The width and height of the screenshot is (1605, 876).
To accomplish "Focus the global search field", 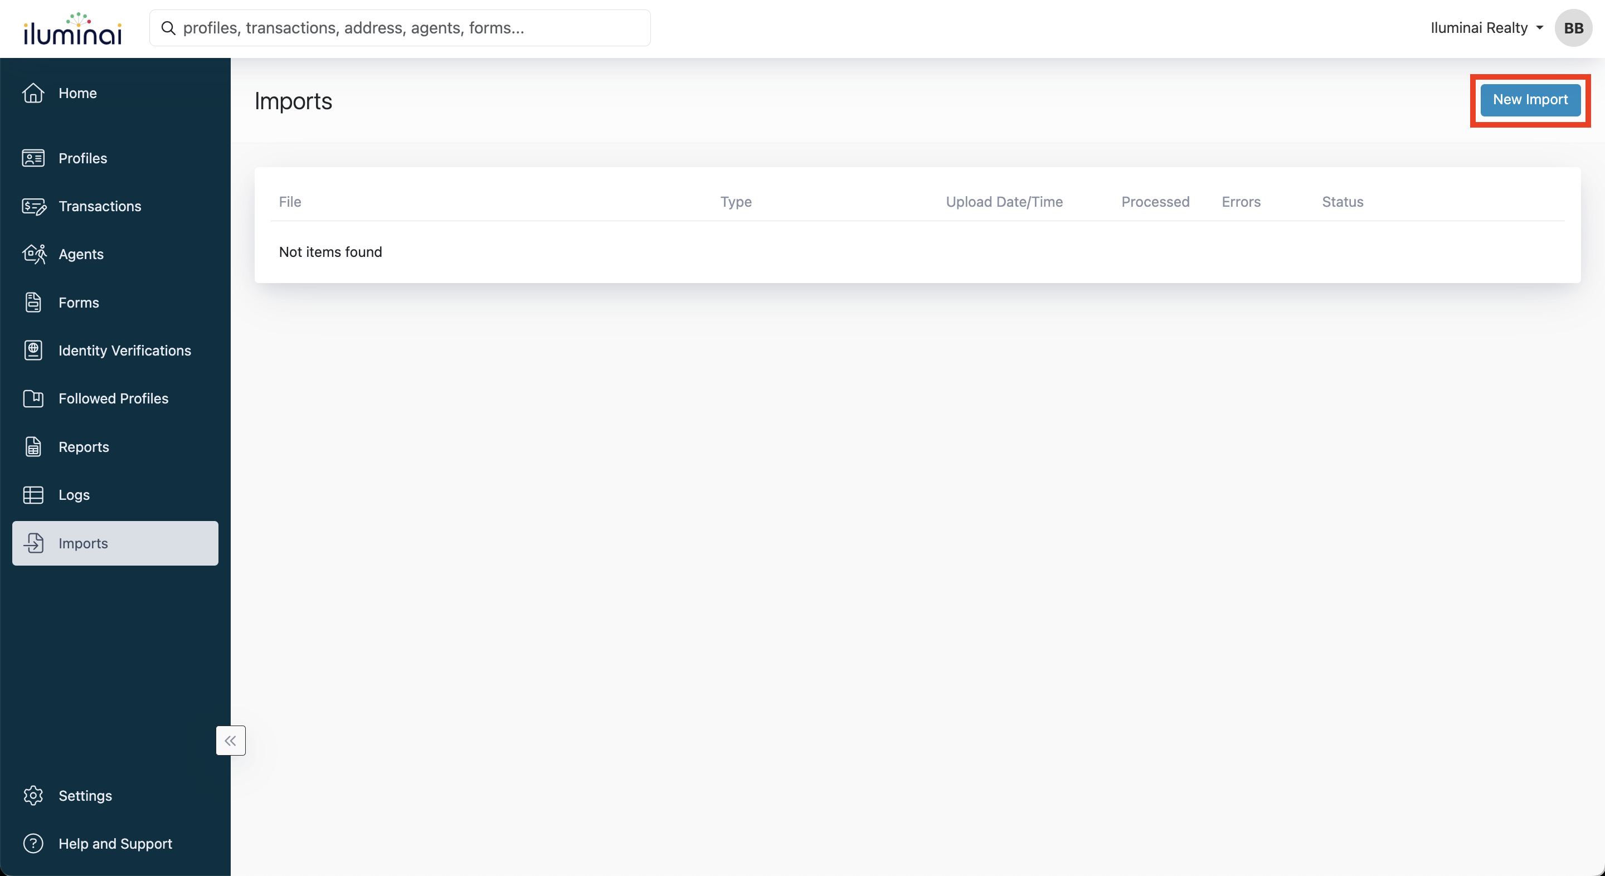I will coord(400,28).
